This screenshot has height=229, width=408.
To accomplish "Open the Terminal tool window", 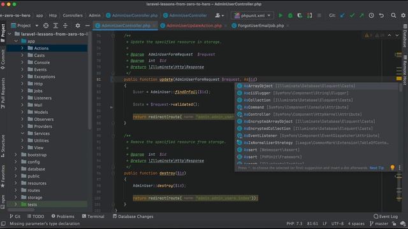I will (93, 216).
